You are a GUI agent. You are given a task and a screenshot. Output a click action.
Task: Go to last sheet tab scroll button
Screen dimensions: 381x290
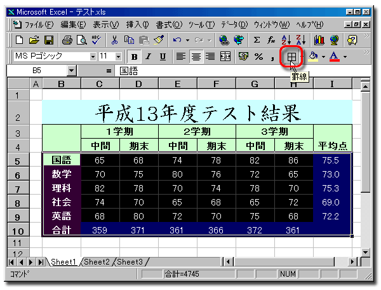(41, 262)
